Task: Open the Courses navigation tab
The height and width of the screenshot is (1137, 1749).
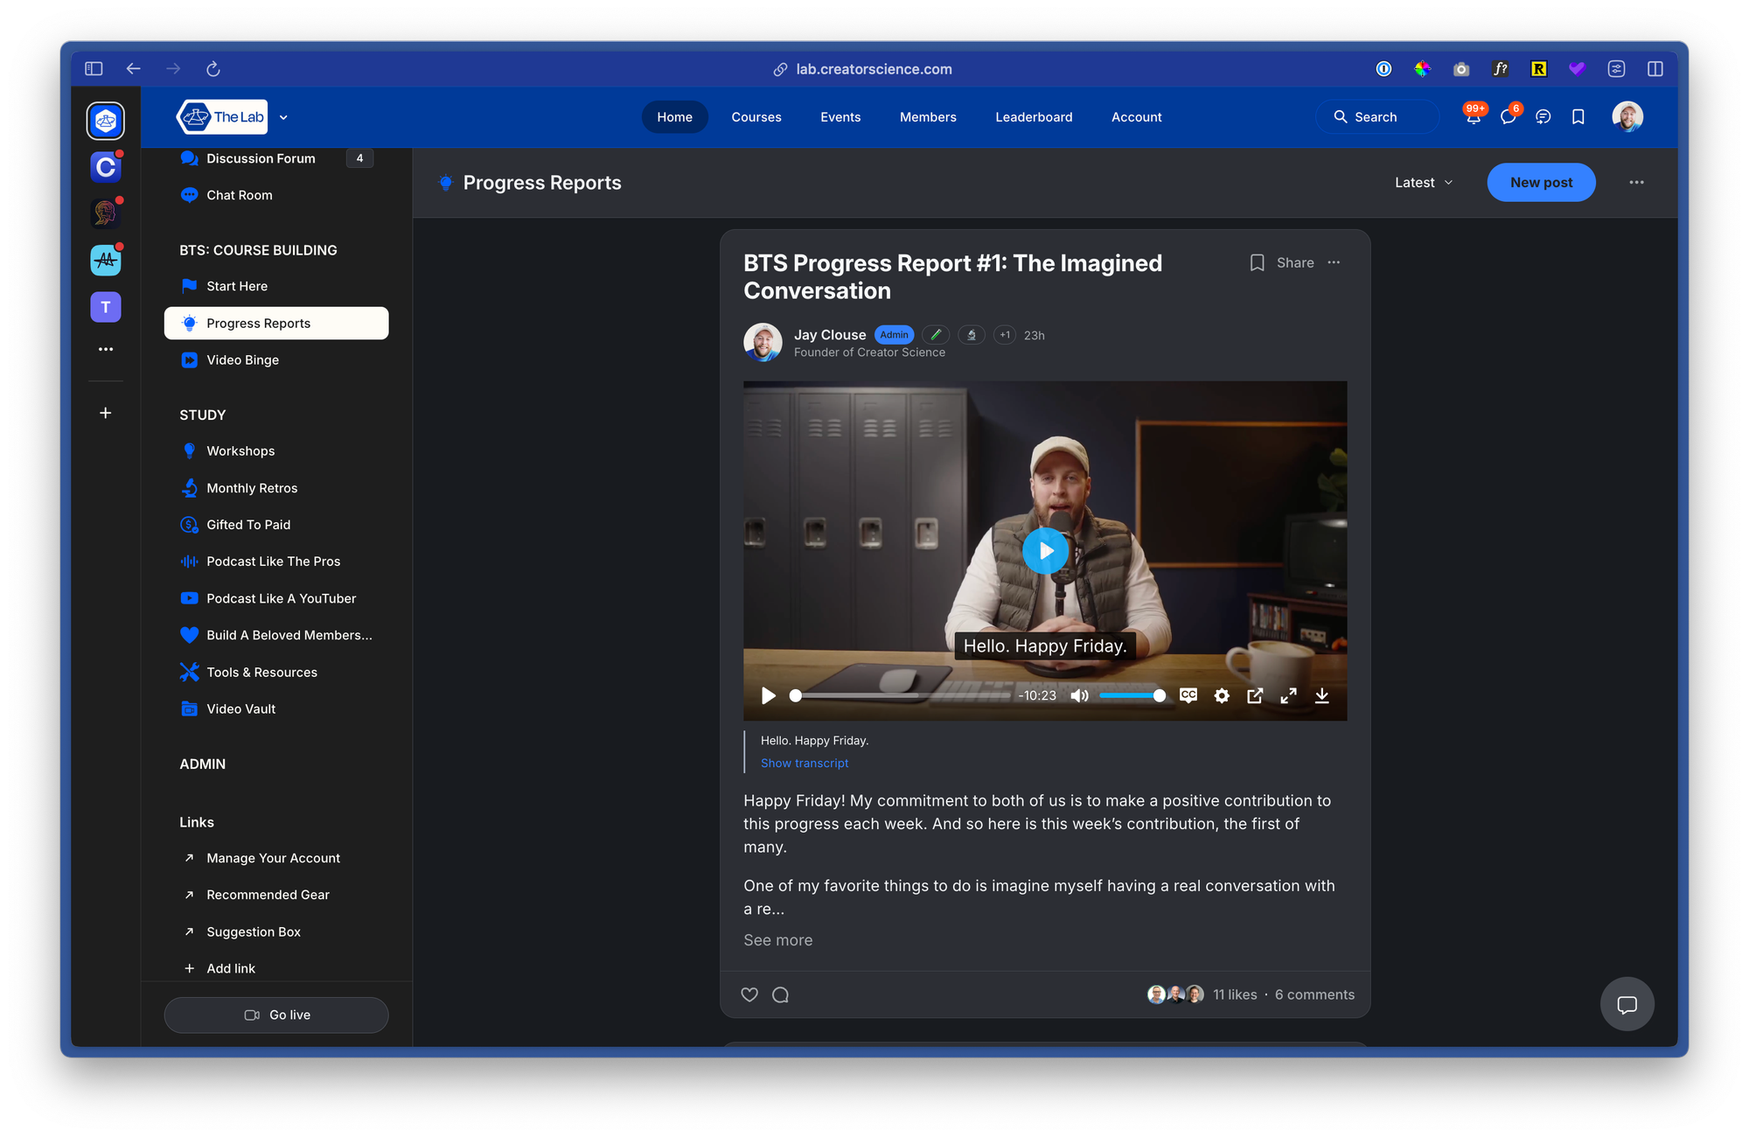Action: coord(756,117)
